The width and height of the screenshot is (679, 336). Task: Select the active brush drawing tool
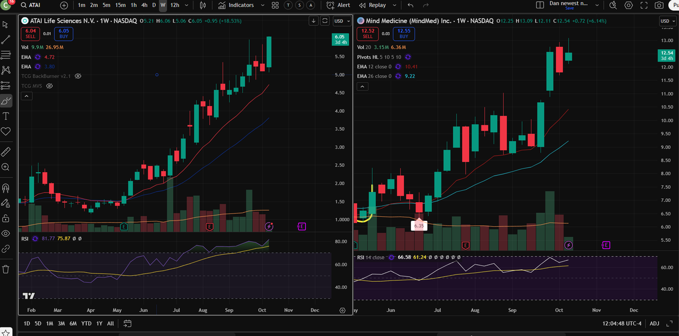[6, 101]
